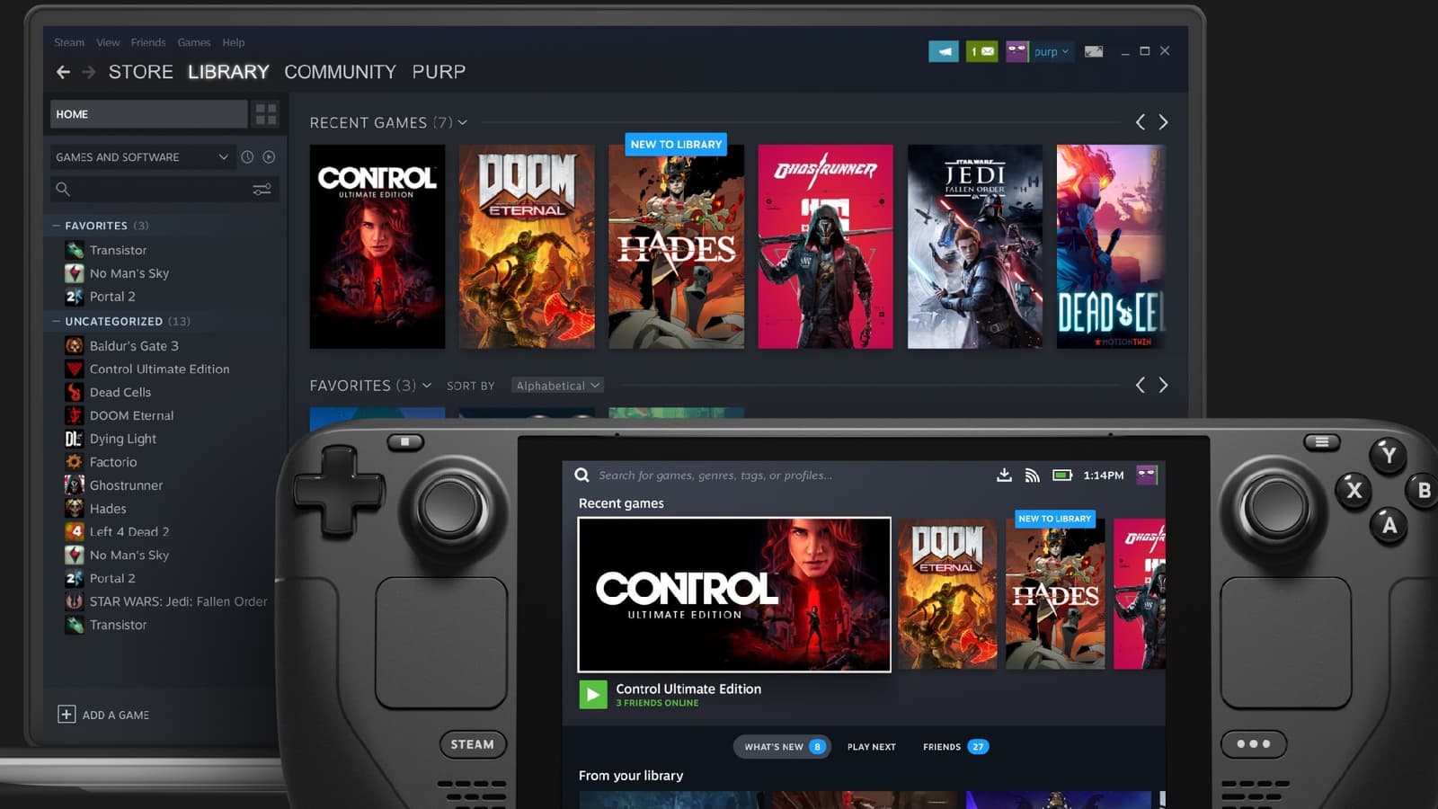Play Control Ultimate Edition with the green button
1438x809 pixels.
[x=593, y=694]
